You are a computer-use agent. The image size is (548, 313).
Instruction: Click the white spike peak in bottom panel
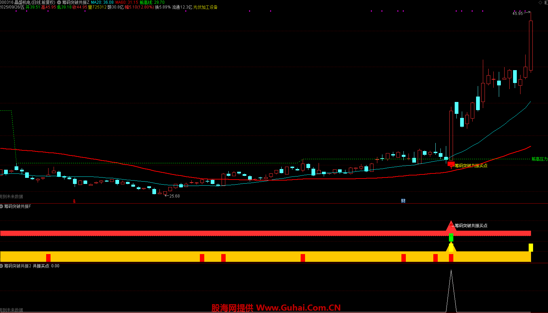coord(451,271)
